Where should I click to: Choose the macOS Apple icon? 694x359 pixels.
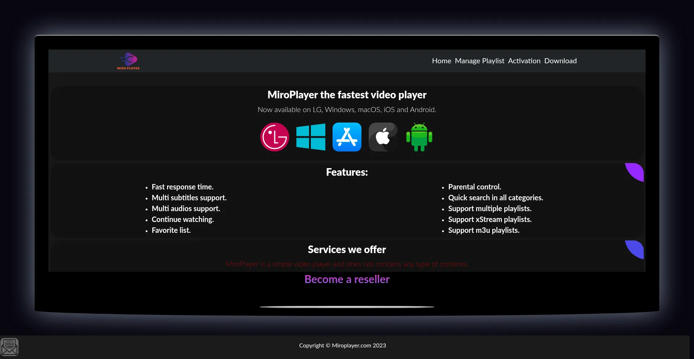pos(383,137)
